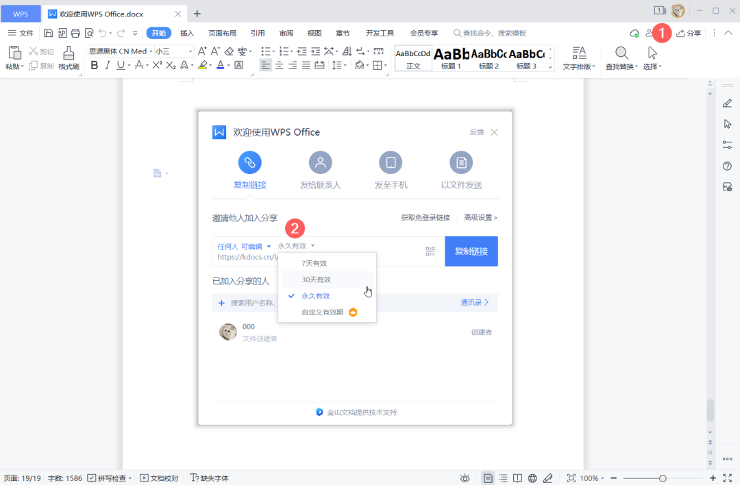Screen dimensions: 740x485
Task: Decrease font size with the A- icon
Action: click(x=215, y=51)
